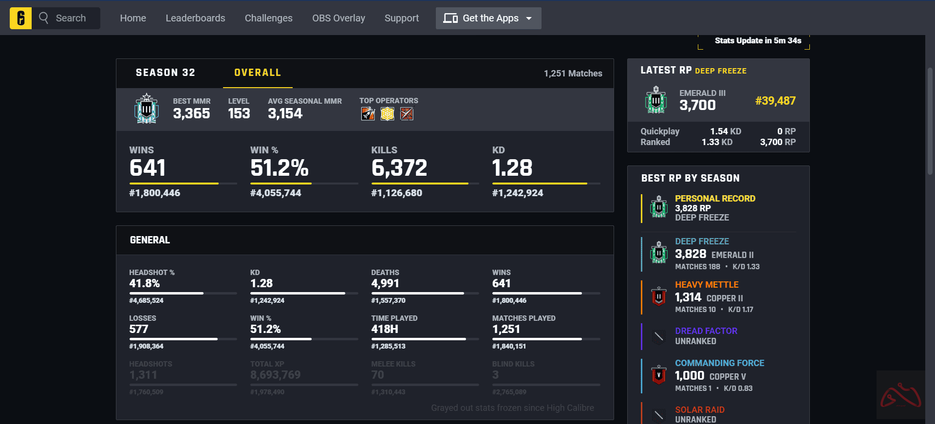Click the red icon in the bottom-right corner
The image size is (935, 424).
[x=900, y=395]
